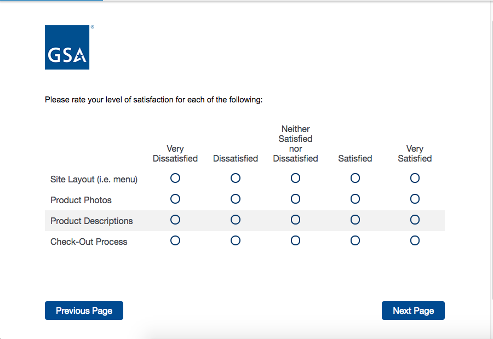Rate Site Layout as Very Satisfied
Viewport: 493px width, 339px height.
click(x=415, y=178)
